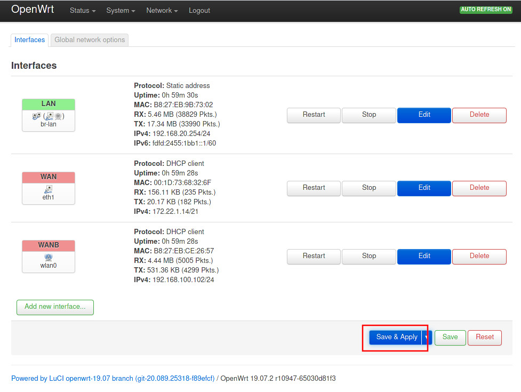Click the Save & Apply button
521x392 pixels.
pos(396,337)
